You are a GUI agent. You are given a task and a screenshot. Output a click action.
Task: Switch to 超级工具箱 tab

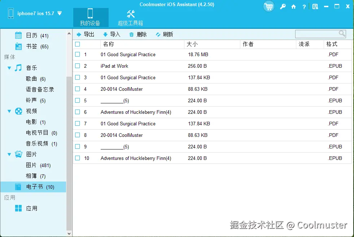[130, 18]
